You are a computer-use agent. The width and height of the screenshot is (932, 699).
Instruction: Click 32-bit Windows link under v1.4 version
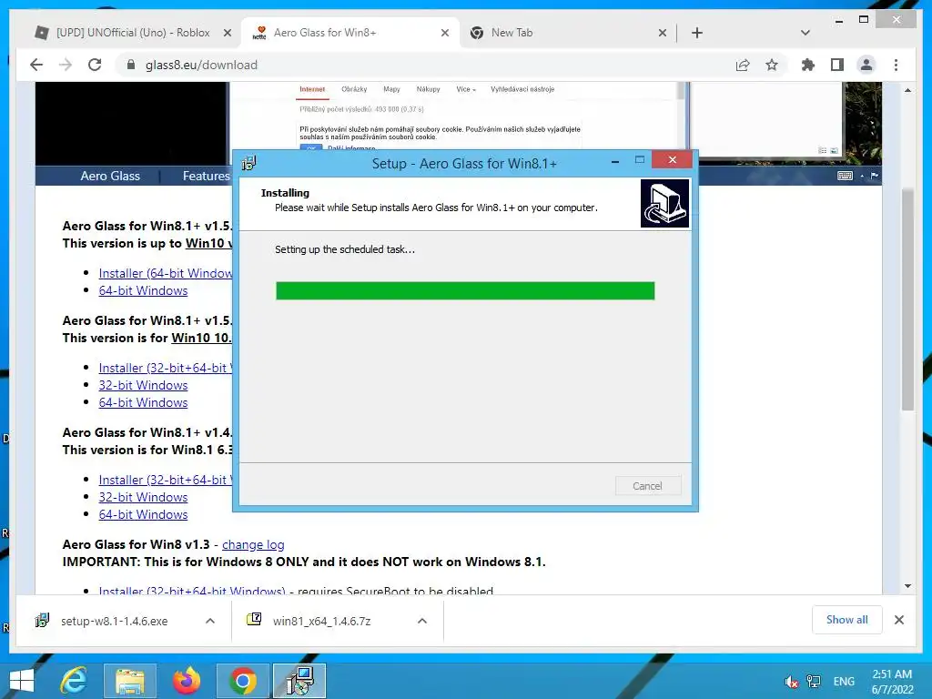click(x=143, y=496)
